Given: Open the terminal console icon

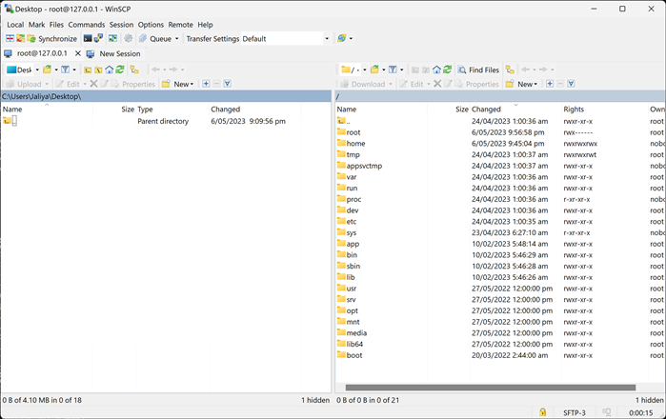Looking at the screenshot, I should 88,39.
